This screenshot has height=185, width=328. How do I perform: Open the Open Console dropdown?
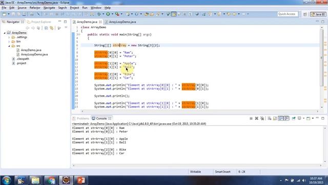click(313, 119)
